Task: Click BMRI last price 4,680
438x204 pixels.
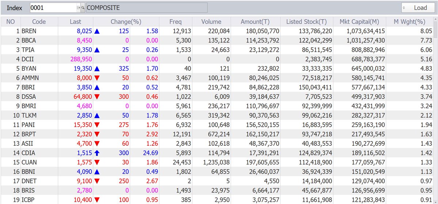Action: click(x=84, y=106)
